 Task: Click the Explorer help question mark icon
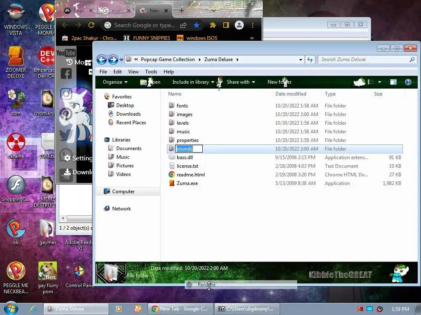(408, 82)
